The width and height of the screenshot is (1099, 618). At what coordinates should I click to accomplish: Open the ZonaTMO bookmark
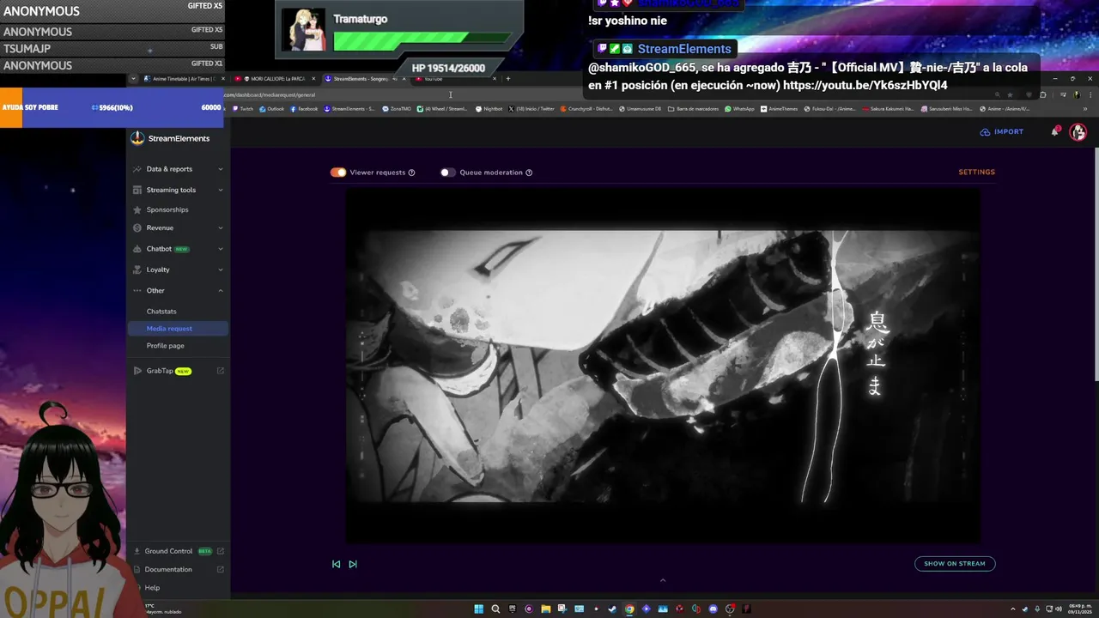click(x=397, y=109)
